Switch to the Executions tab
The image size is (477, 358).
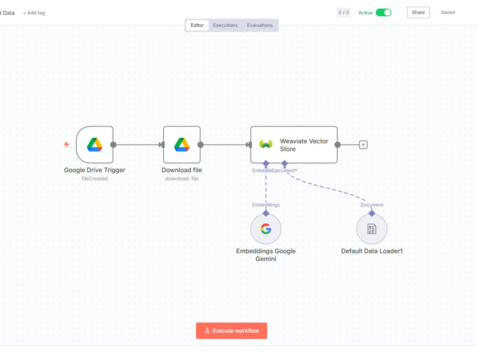[225, 25]
